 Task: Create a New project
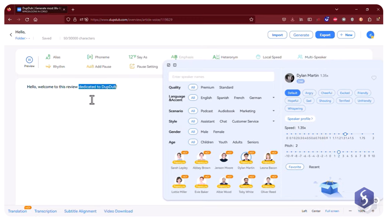pos(346,35)
